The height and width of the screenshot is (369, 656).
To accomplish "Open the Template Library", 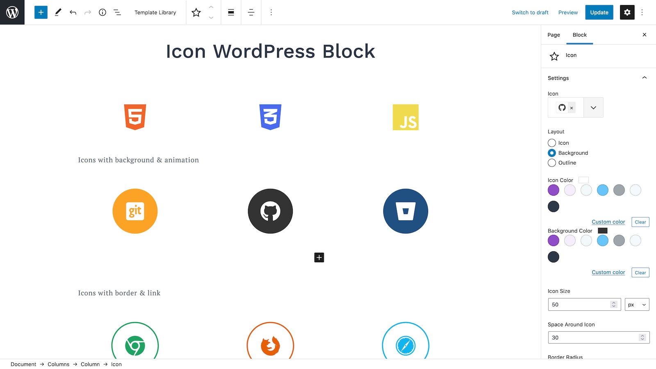I will [x=155, y=12].
